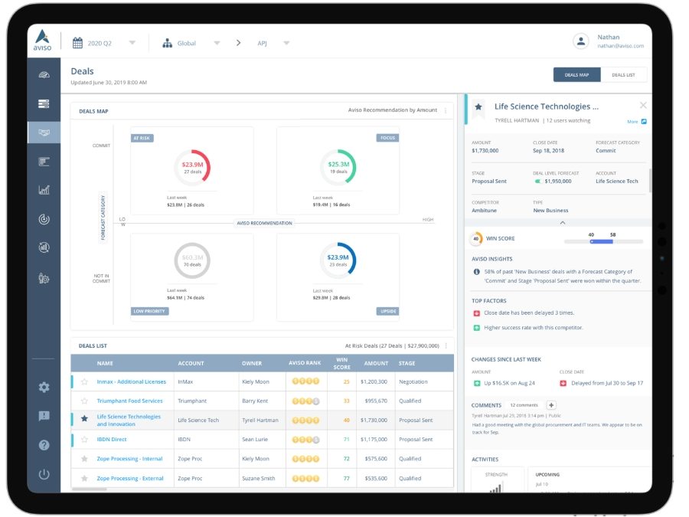Open the settings gear in sidebar
This screenshot has height=517, width=689.
click(44, 388)
